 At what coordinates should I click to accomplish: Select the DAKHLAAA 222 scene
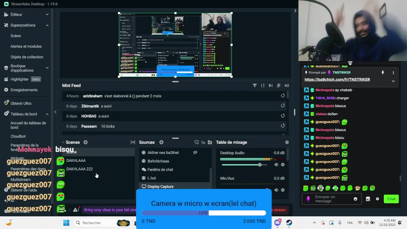click(x=79, y=169)
